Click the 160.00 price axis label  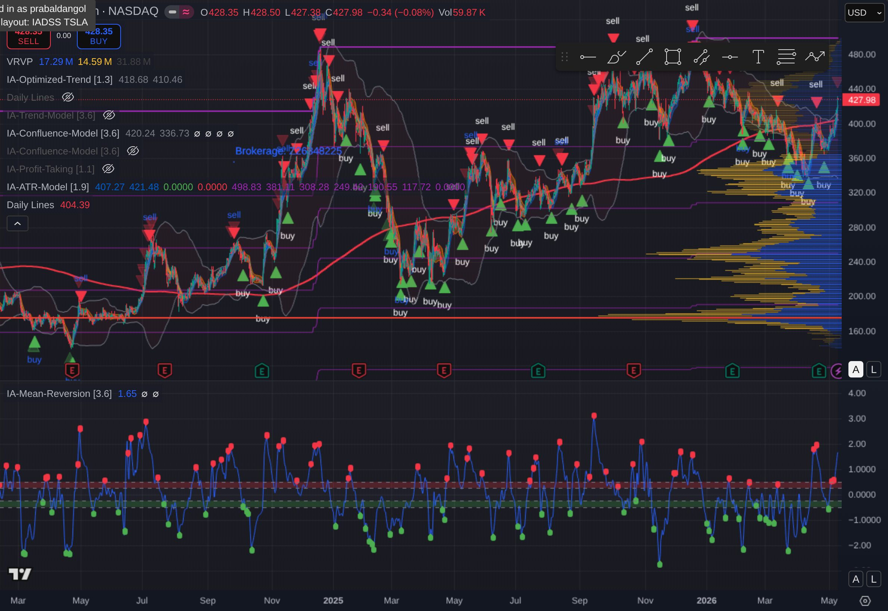pos(861,331)
